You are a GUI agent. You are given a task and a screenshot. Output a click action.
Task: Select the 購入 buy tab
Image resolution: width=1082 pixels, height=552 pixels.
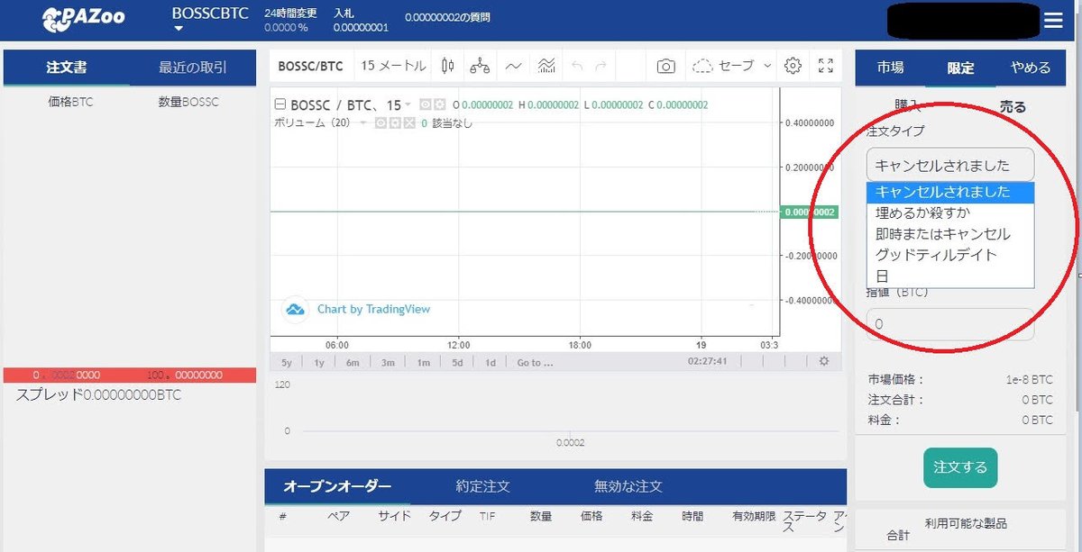coord(908,105)
